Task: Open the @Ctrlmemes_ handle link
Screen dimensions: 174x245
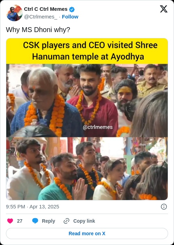Action: pyautogui.click(x=41, y=17)
